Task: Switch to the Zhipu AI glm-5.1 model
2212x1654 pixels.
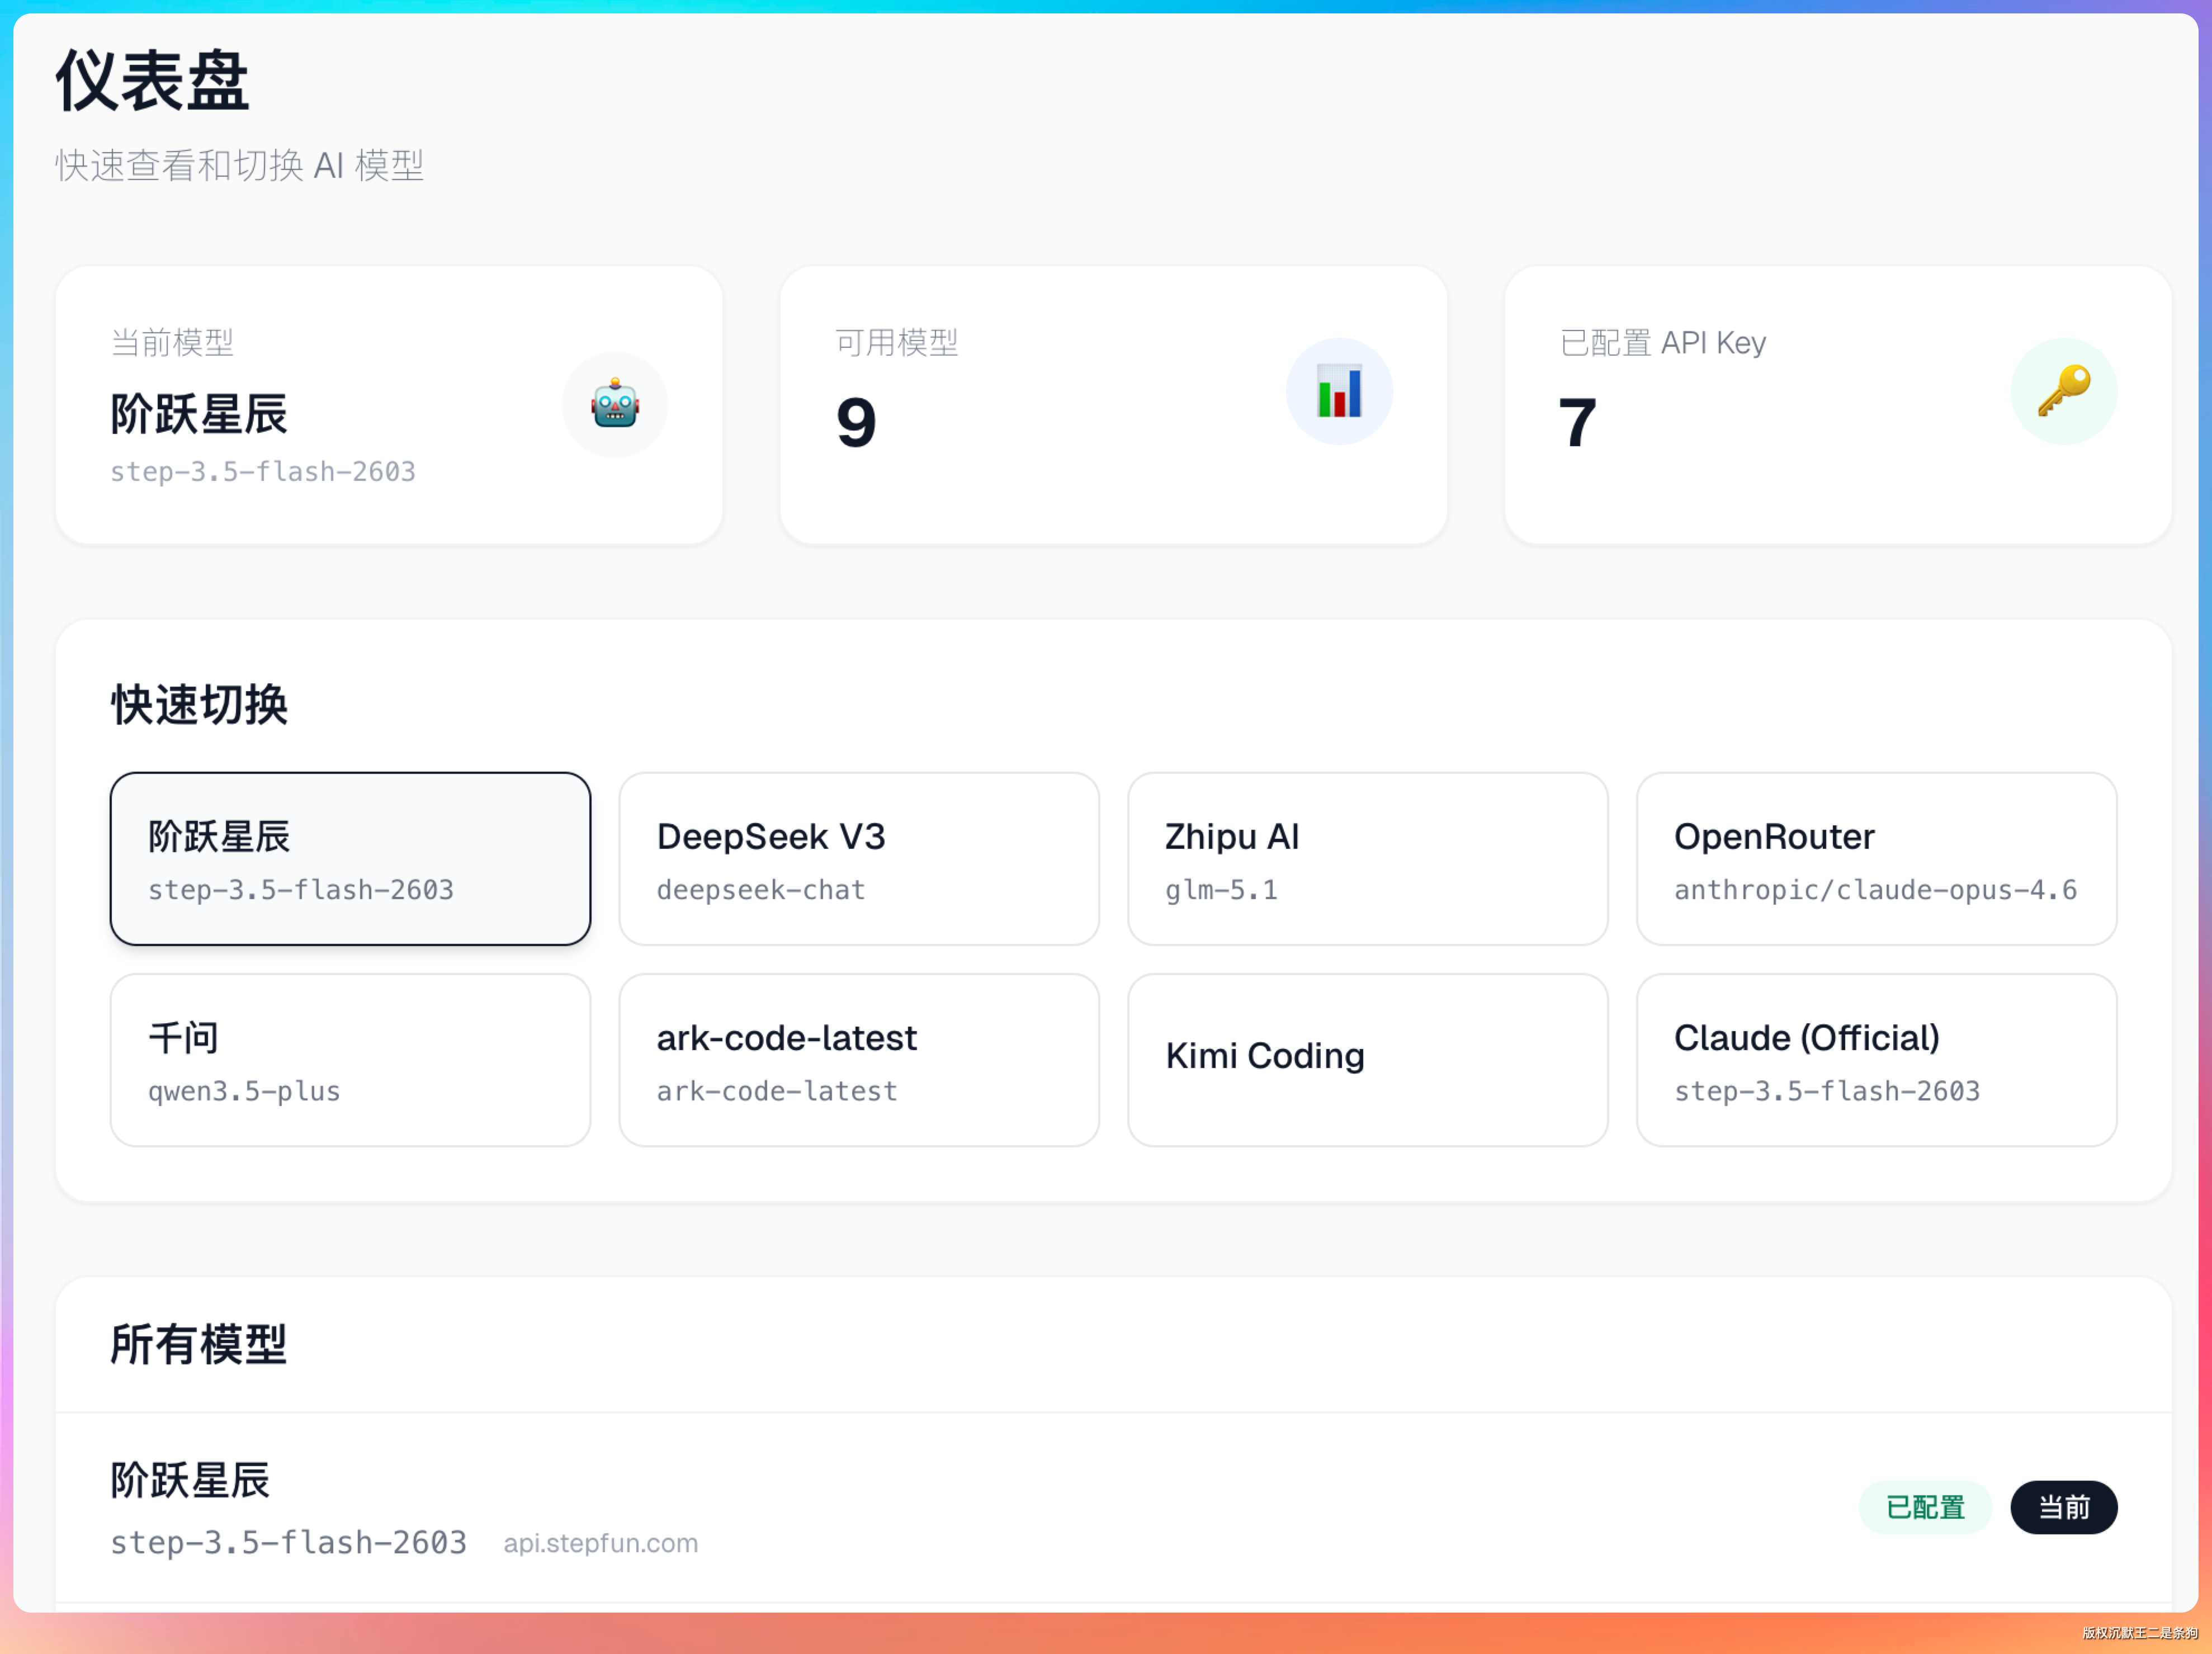Action: [1367, 859]
